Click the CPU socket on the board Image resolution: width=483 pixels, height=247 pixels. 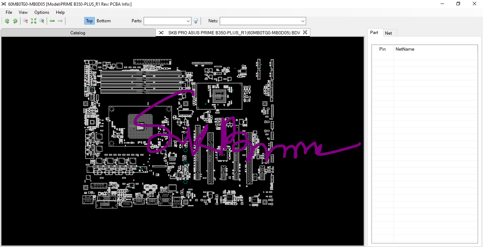(140, 126)
